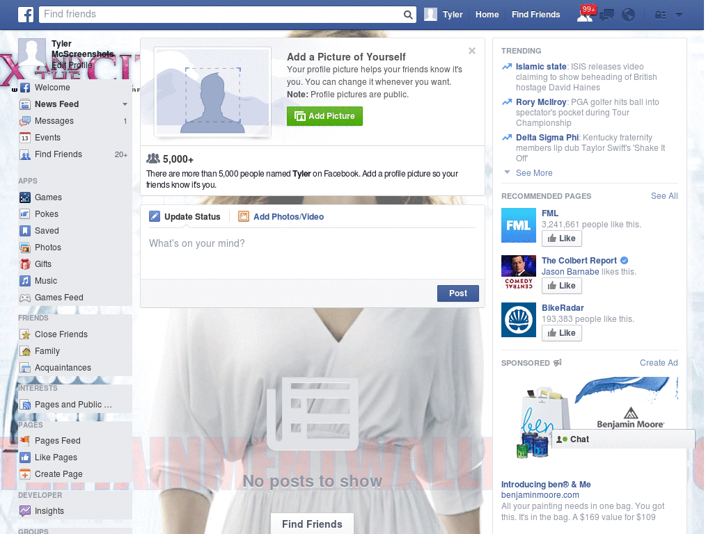Click See All recommended pages

(664, 195)
